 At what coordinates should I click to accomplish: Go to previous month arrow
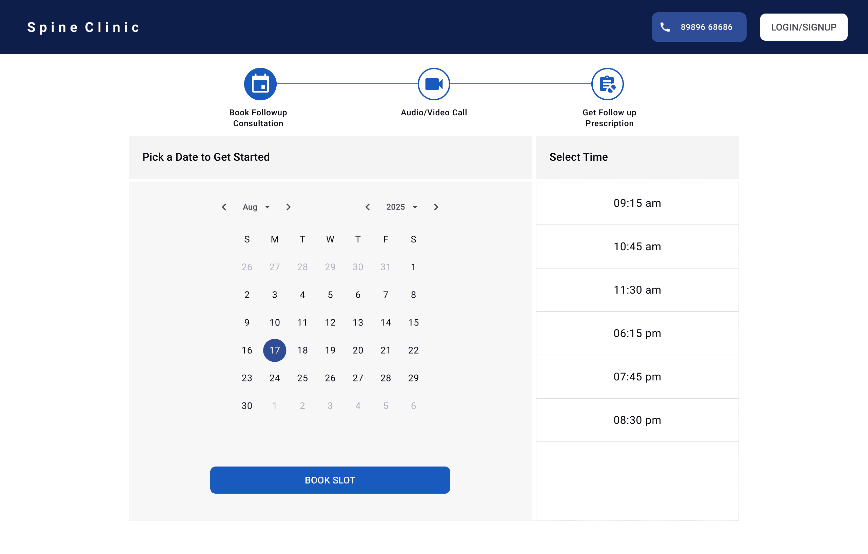pos(224,207)
